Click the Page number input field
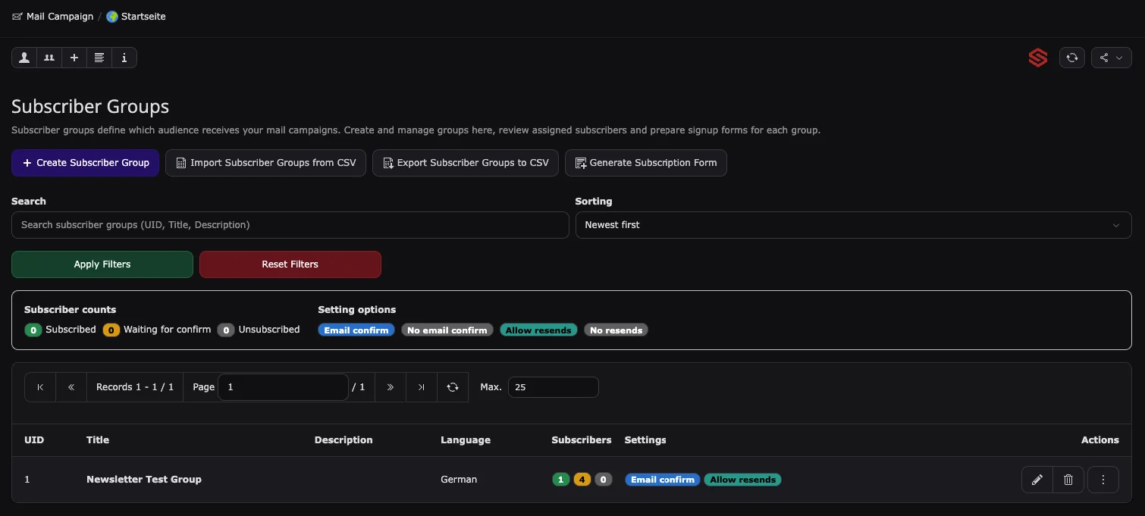The height and width of the screenshot is (516, 1145). click(283, 387)
